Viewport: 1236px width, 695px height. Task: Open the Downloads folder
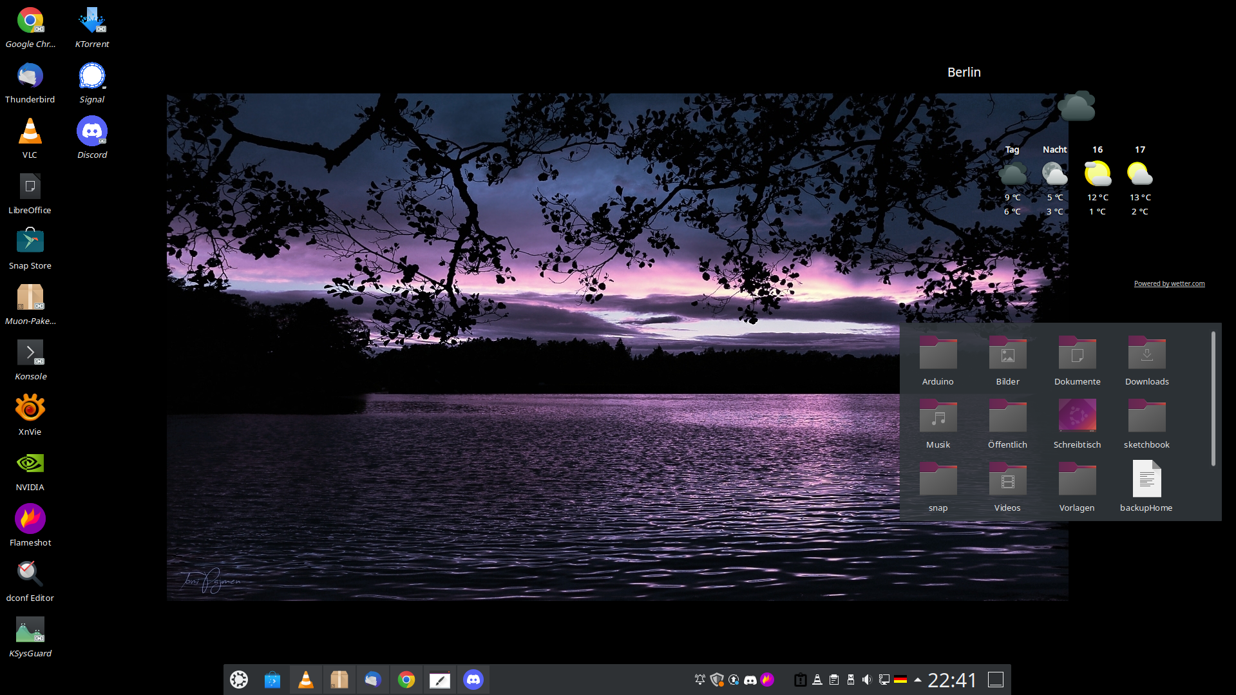tap(1146, 361)
